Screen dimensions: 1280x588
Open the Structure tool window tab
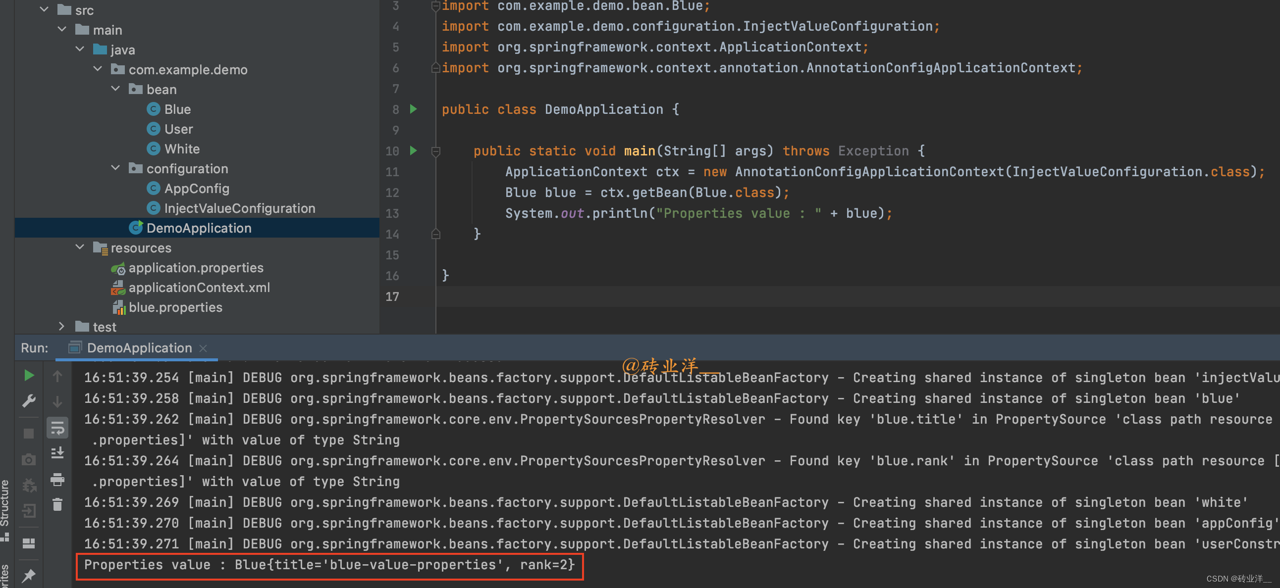click(5, 504)
